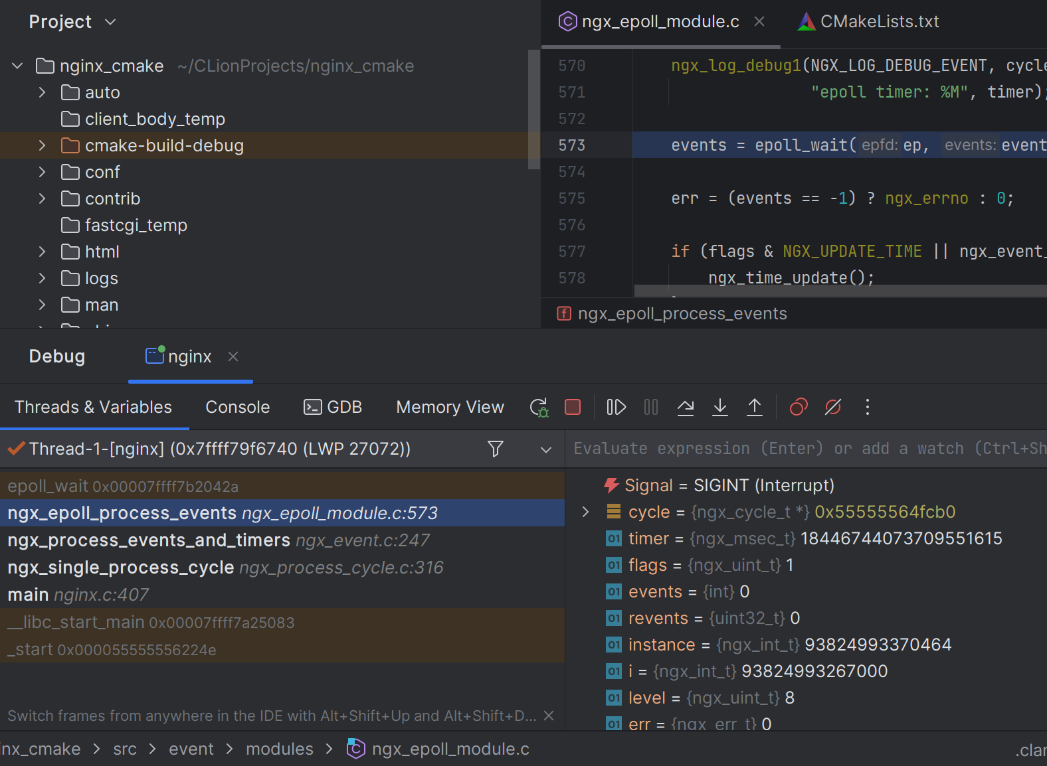The width and height of the screenshot is (1047, 766).
Task: Expand the auto folder
Action: pyautogui.click(x=43, y=92)
